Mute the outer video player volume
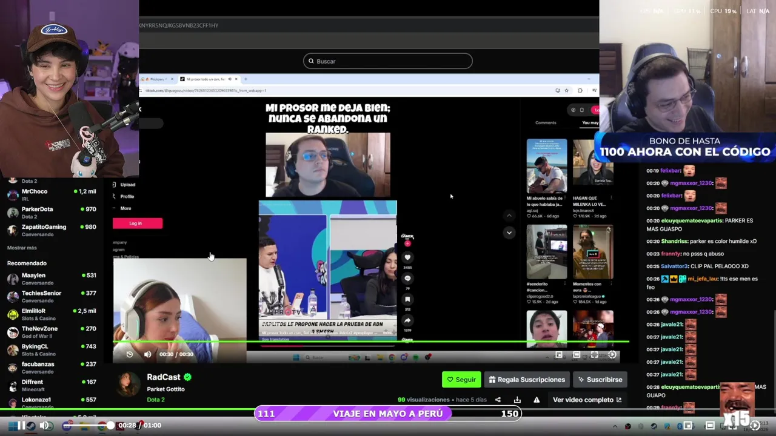Image resolution: width=776 pixels, height=436 pixels. (44, 426)
